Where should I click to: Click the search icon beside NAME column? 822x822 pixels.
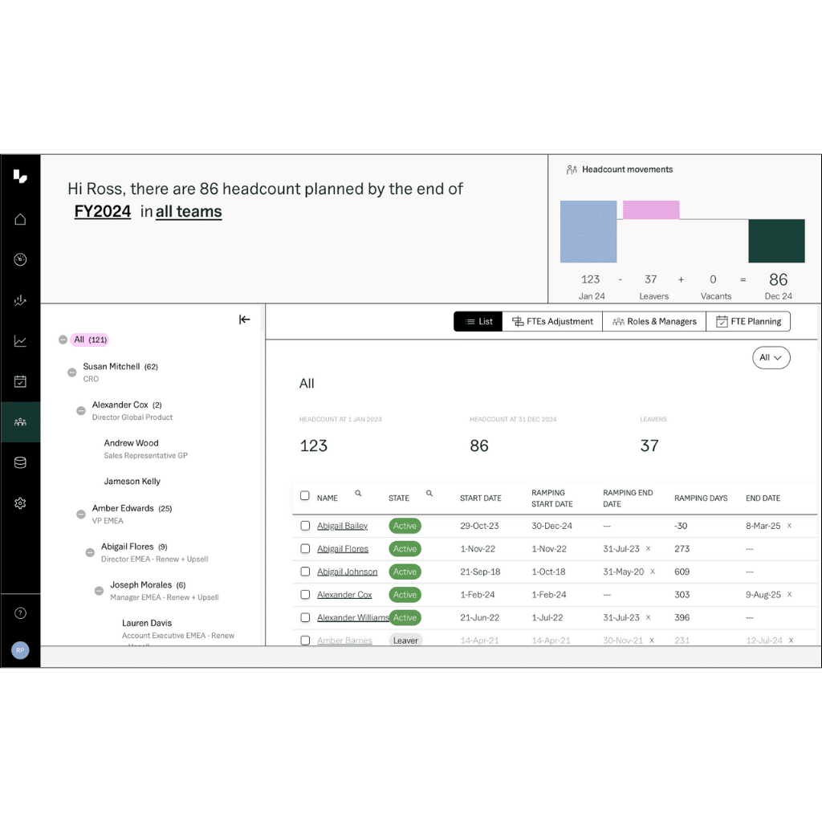[359, 492]
